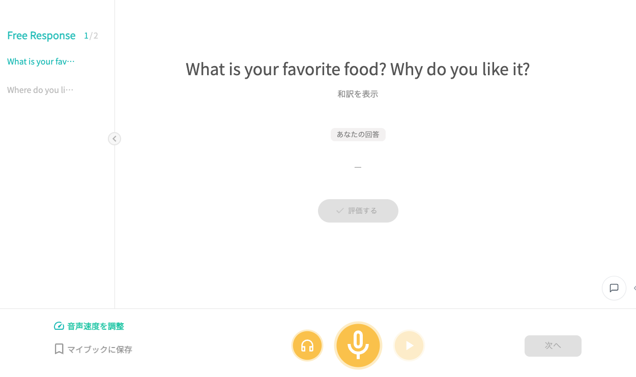Go to the next question with 次へ
Image resolution: width=636 pixels, height=377 pixels.
click(553, 345)
